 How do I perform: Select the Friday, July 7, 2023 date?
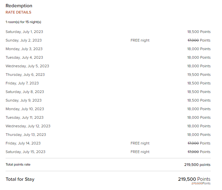click(x=22, y=83)
